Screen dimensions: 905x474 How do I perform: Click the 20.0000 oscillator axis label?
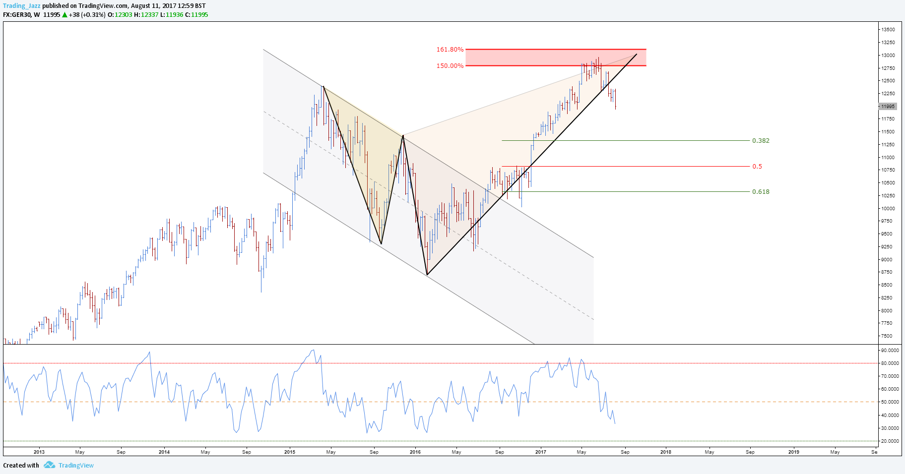pos(890,441)
